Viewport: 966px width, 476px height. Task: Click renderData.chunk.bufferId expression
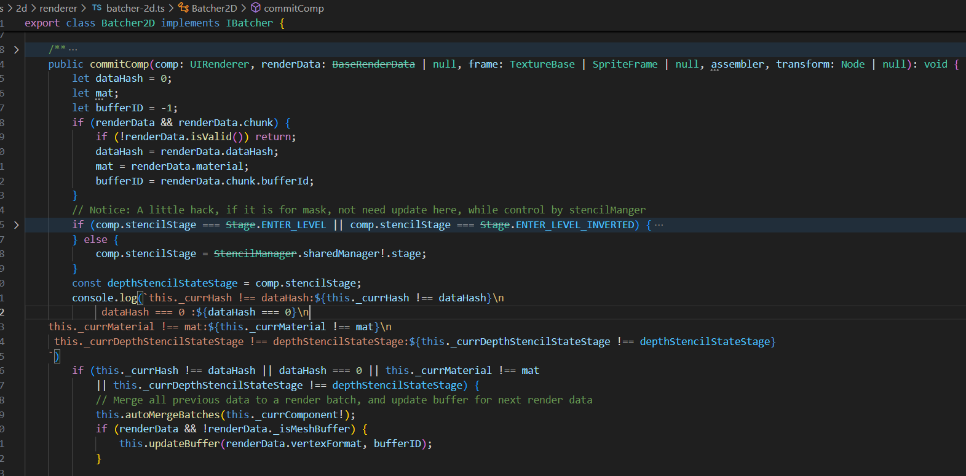click(x=234, y=181)
